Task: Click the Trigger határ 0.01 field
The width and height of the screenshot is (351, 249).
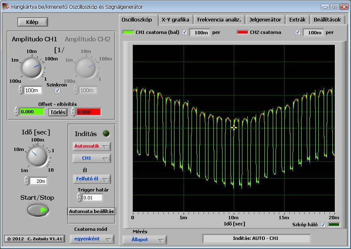Action: click(x=92, y=198)
